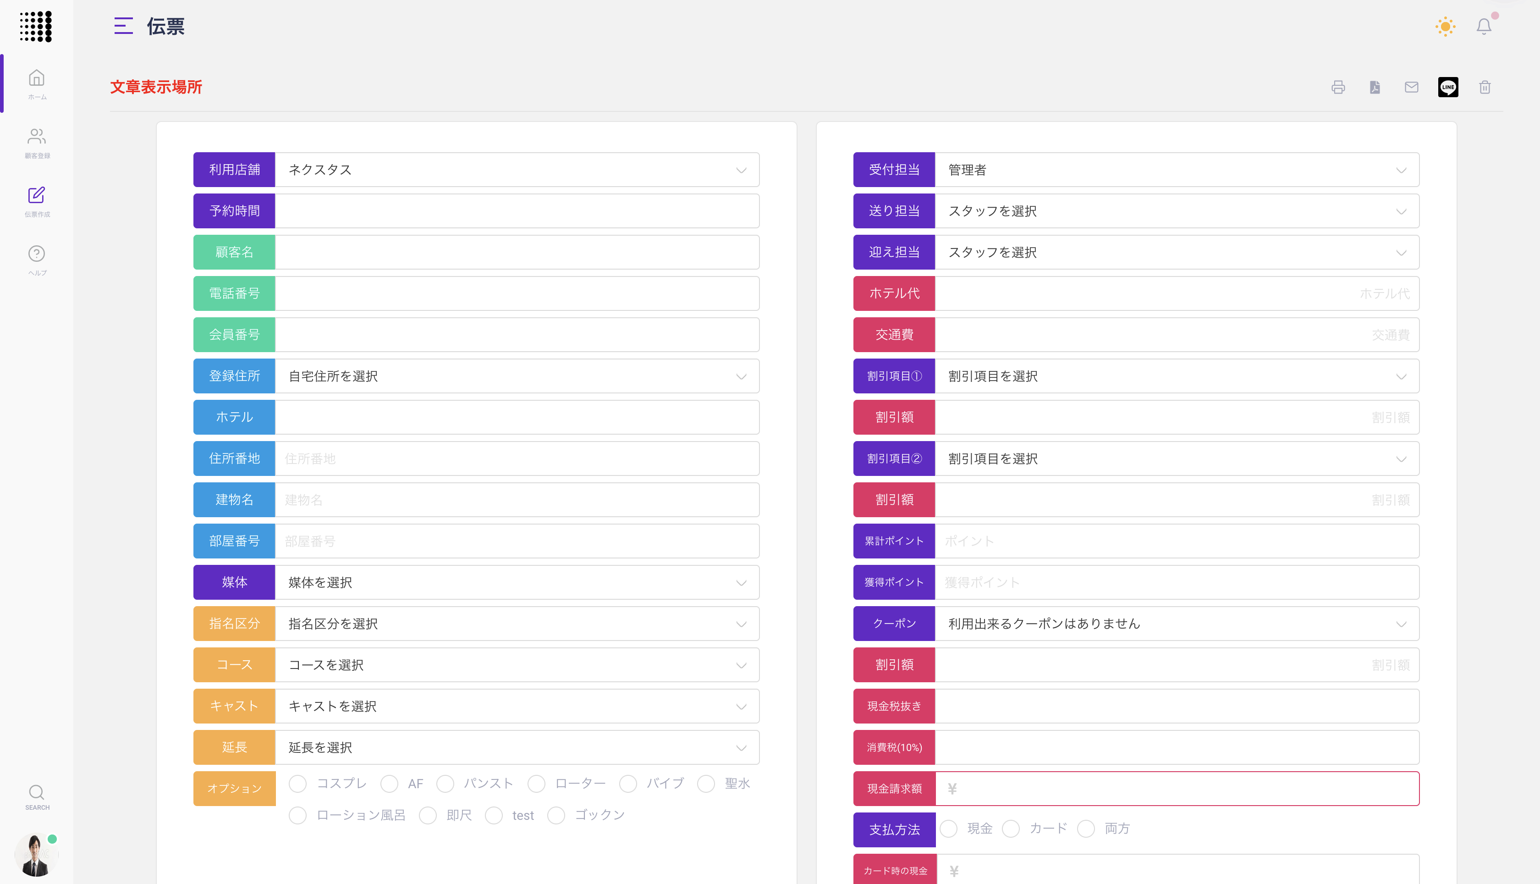Click the user avatar thumbnail
The width and height of the screenshot is (1540, 884).
[35, 856]
